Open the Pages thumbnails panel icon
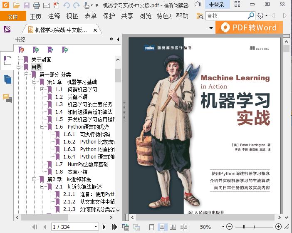This screenshot has height=233, width=292. point(7,79)
